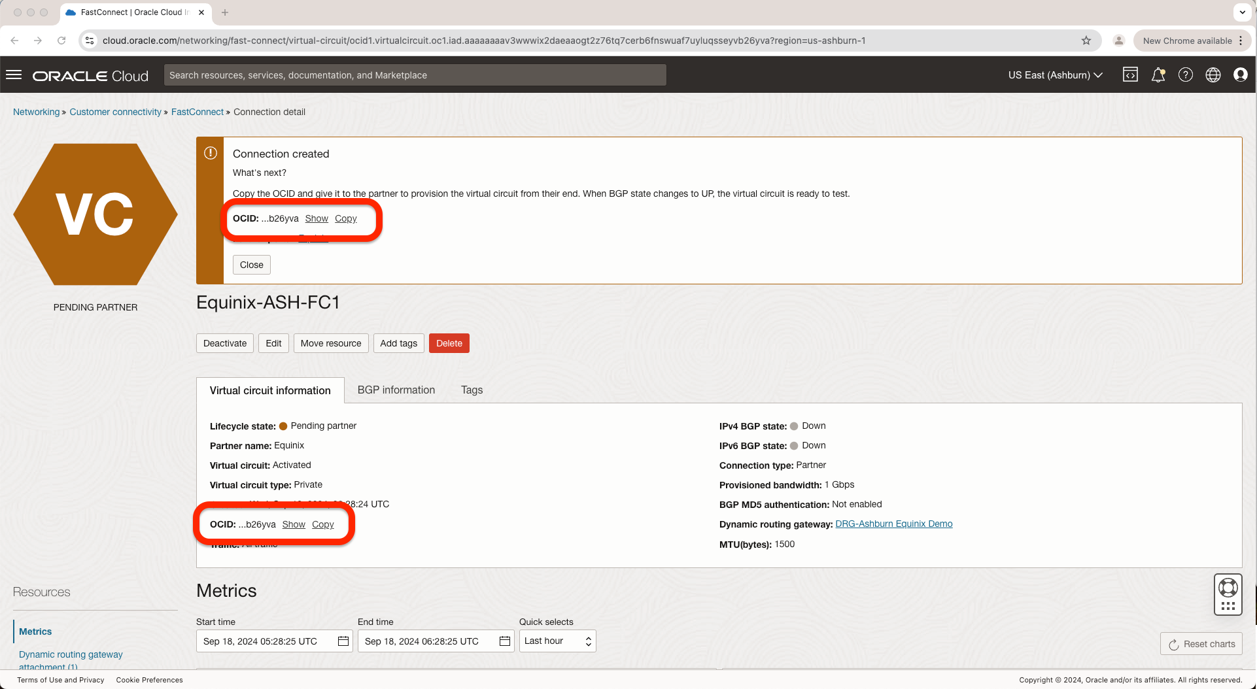Viewport: 1257px width, 689px height.
Task: Open the DRG-Ashburn Equinix Demo gateway link
Action: pyautogui.click(x=894, y=524)
